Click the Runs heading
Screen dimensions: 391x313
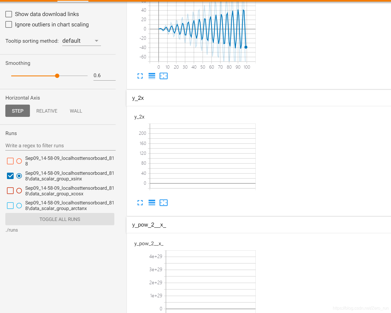click(x=11, y=133)
